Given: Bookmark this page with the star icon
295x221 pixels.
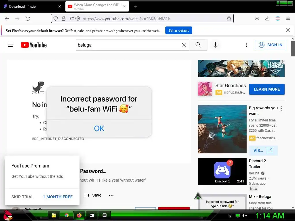Looking at the screenshot, I should [x=229, y=18].
